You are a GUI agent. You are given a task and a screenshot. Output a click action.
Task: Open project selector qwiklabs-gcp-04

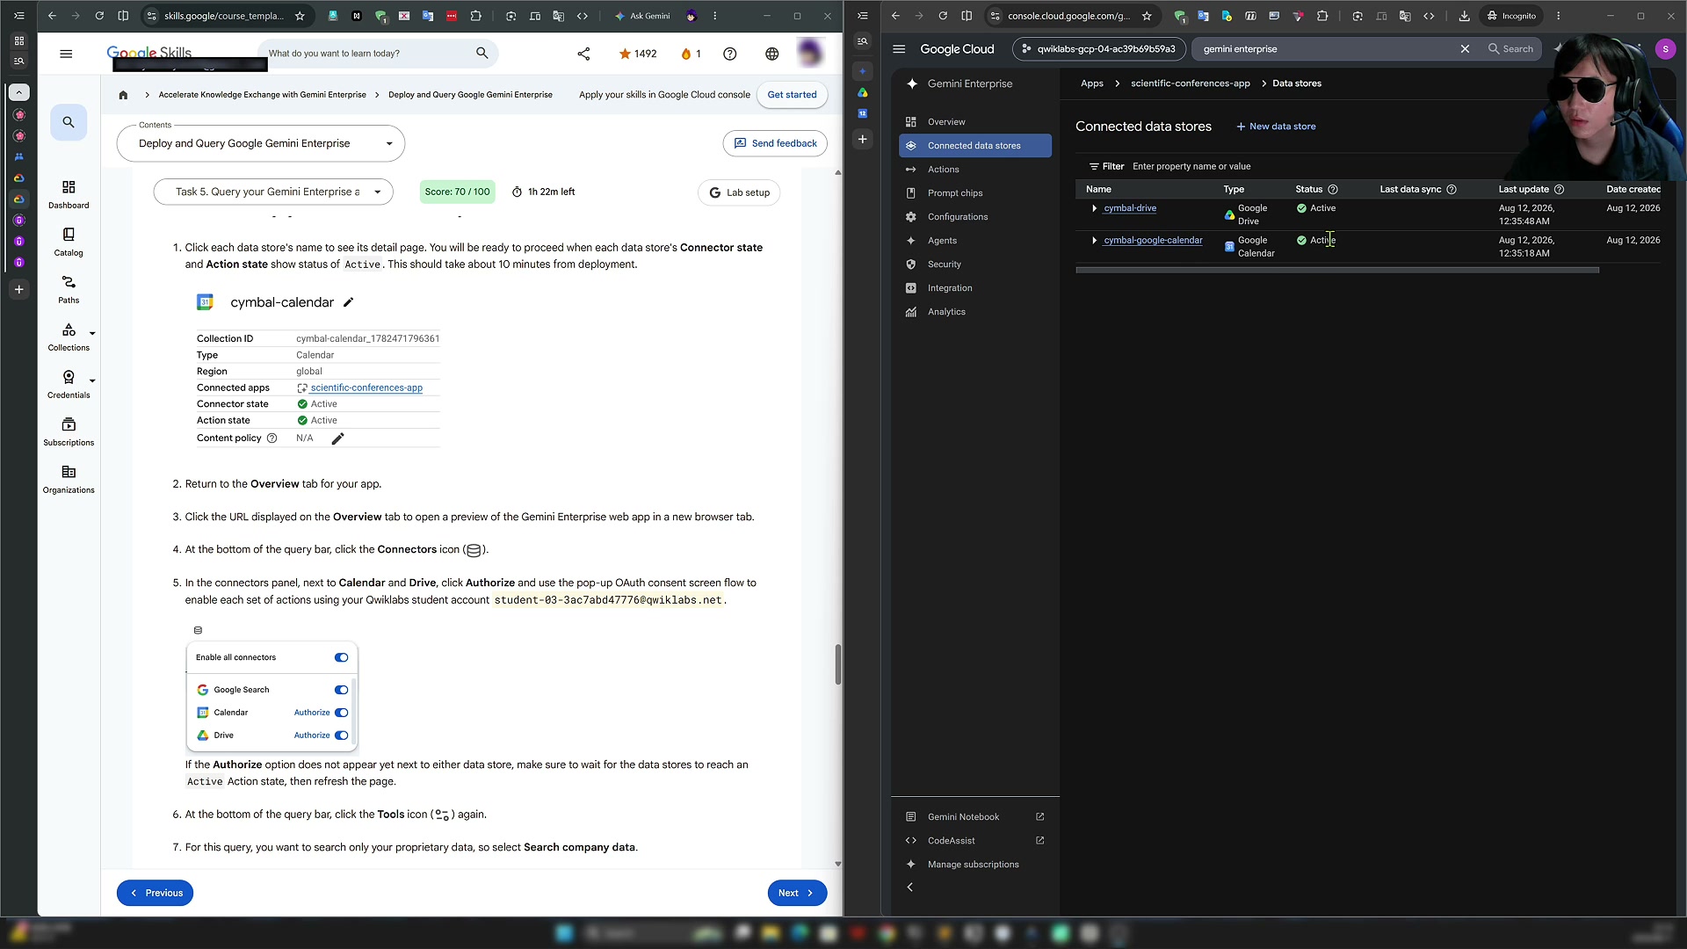(x=1099, y=49)
